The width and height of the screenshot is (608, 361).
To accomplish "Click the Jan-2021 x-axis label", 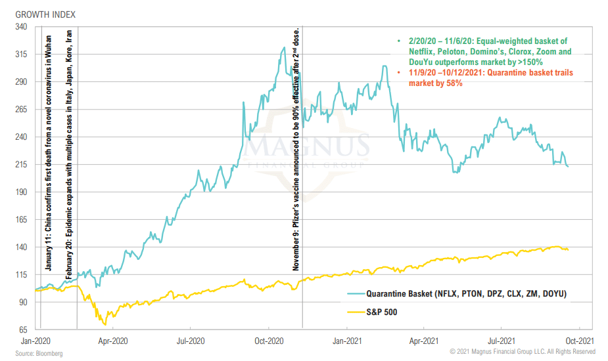I will click(x=347, y=341).
